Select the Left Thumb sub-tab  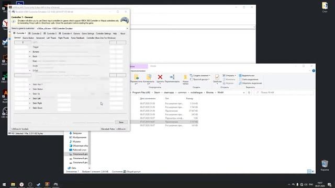point(51,38)
